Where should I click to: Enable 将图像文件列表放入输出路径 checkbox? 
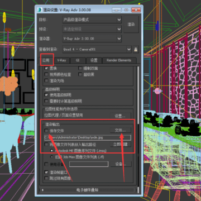point(46,144)
